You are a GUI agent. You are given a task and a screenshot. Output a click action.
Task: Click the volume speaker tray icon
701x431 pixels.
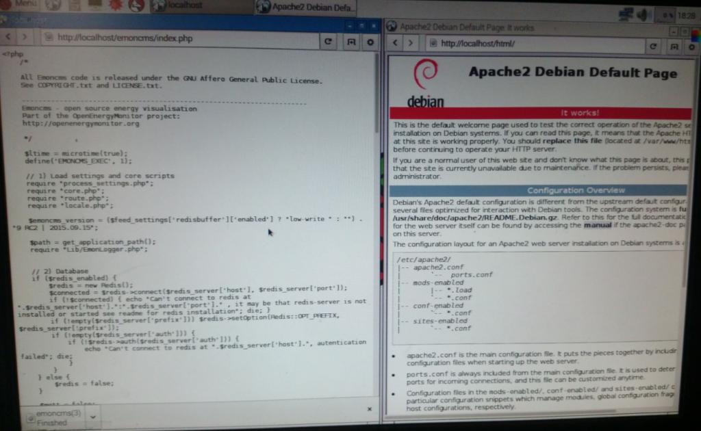click(643, 15)
